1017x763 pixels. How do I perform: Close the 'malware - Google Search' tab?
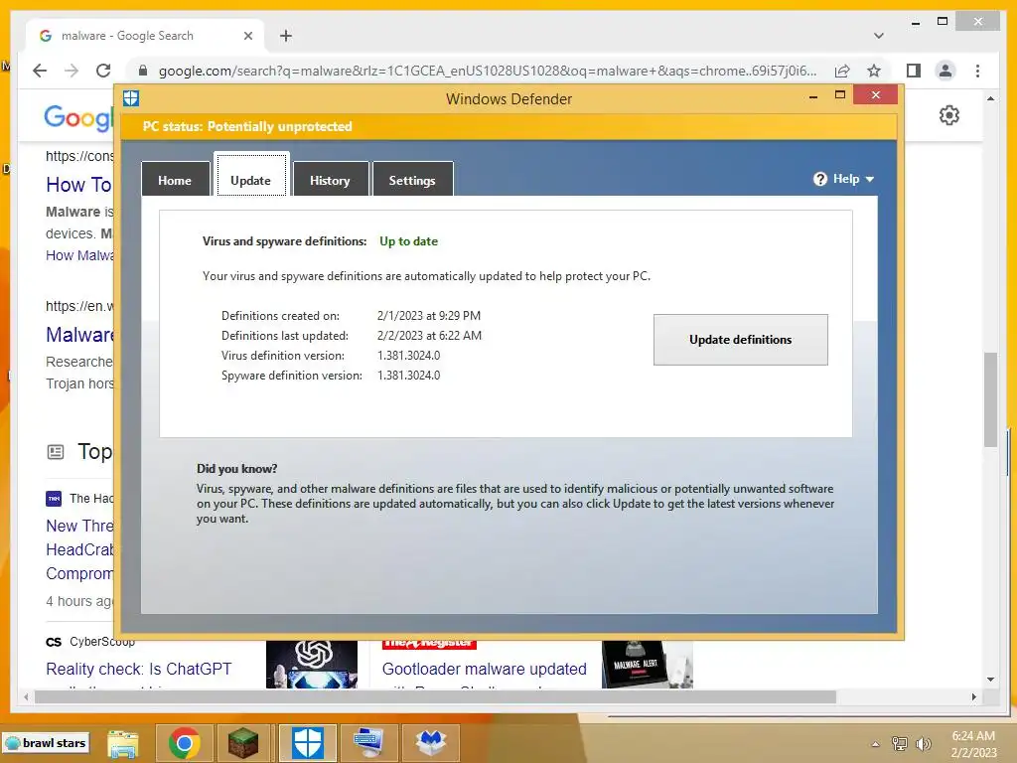[247, 36]
